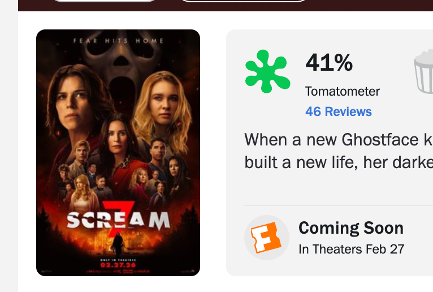Screen dimensions: 433x292
Task: Click the red 02.27.26 date on poster
Action: 118,264
